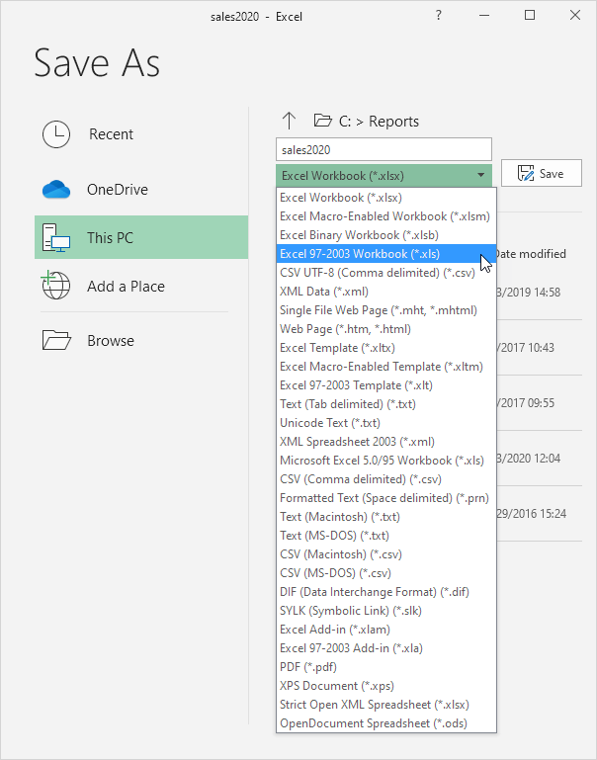Select Excel Template (*.xltx) entry

click(x=335, y=348)
